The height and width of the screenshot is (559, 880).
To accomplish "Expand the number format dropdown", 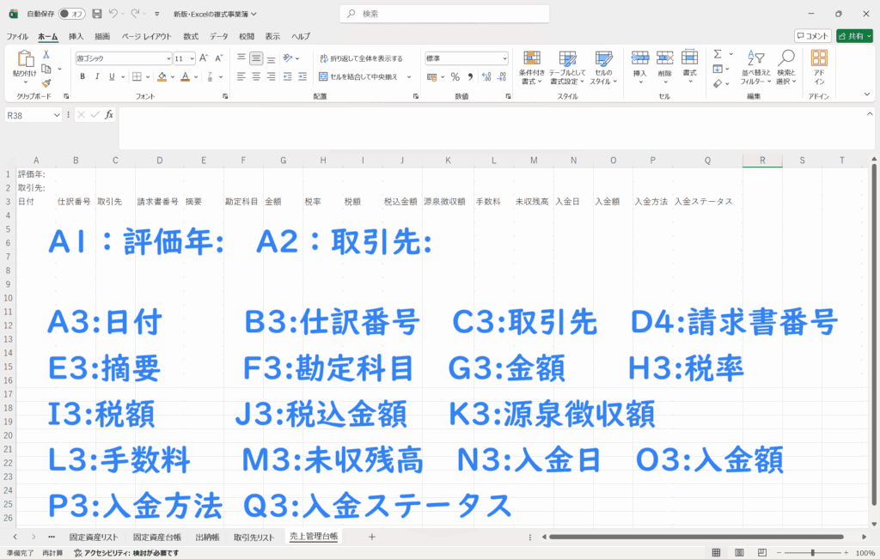I will click(504, 58).
